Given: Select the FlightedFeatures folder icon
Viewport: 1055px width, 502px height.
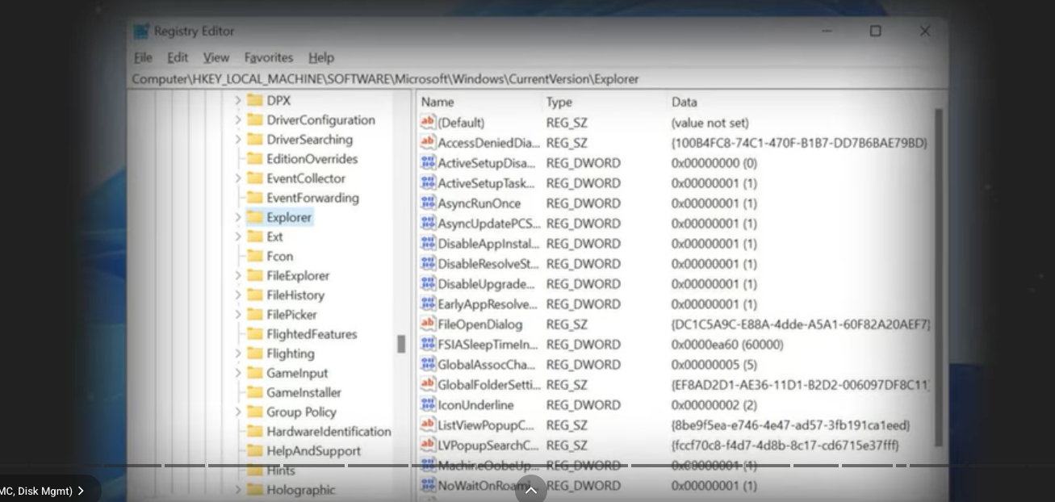Looking at the screenshot, I should pos(255,334).
